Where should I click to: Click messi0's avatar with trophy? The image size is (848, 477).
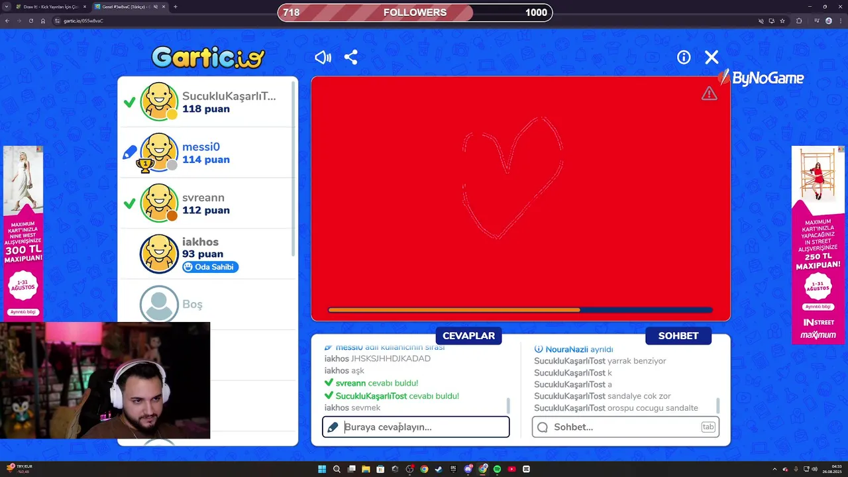[159, 152]
